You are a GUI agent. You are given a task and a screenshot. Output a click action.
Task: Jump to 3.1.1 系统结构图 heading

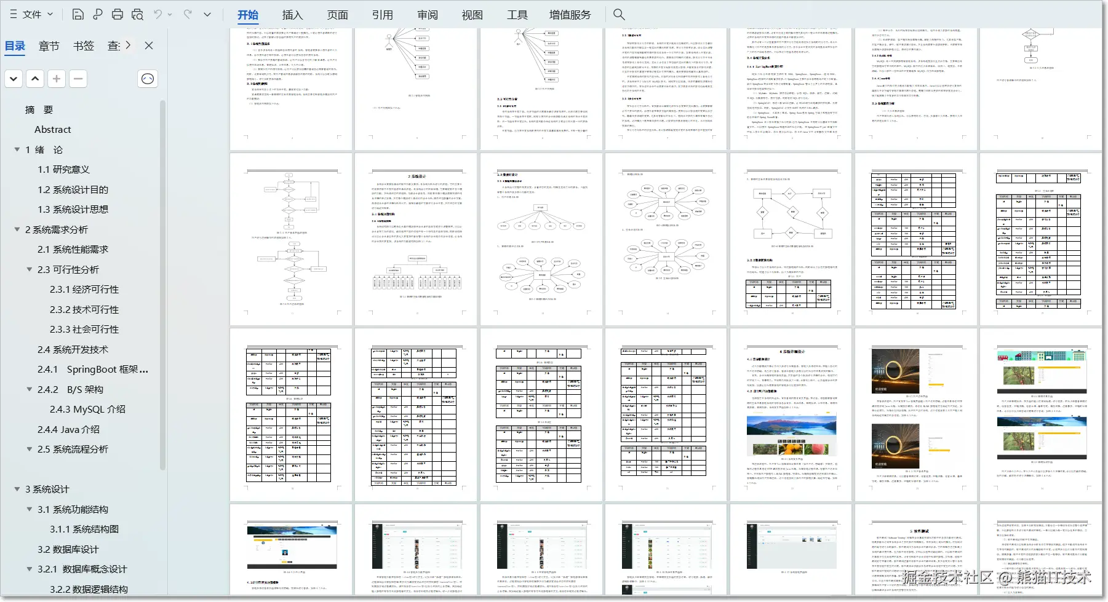[85, 529]
